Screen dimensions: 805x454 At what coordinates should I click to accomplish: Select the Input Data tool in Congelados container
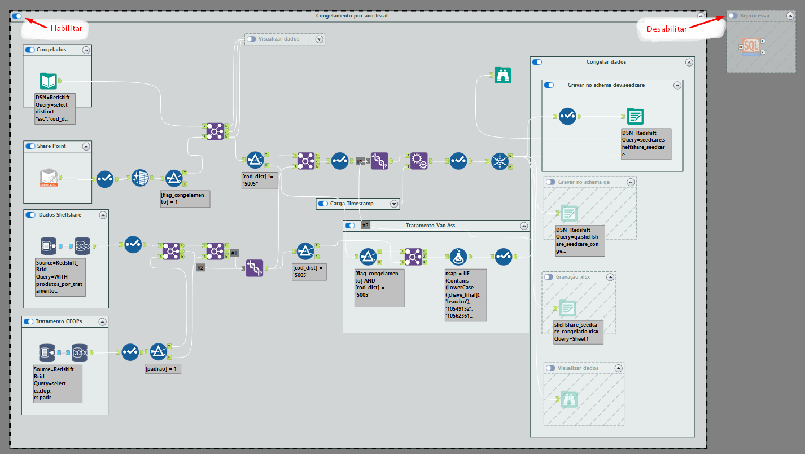coord(49,81)
